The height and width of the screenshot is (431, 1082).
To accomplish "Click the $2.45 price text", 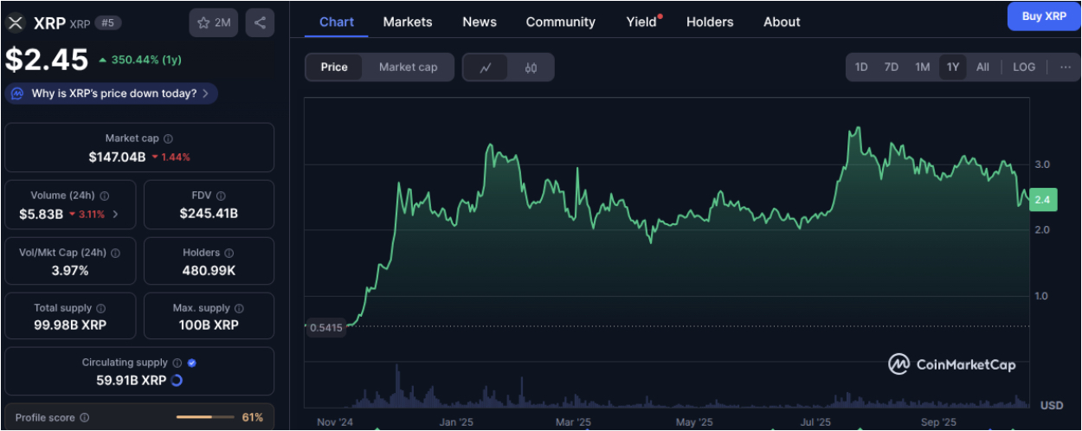I will click(x=47, y=60).
